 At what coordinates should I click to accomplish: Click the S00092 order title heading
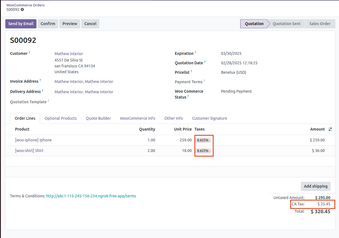[23, 40]
